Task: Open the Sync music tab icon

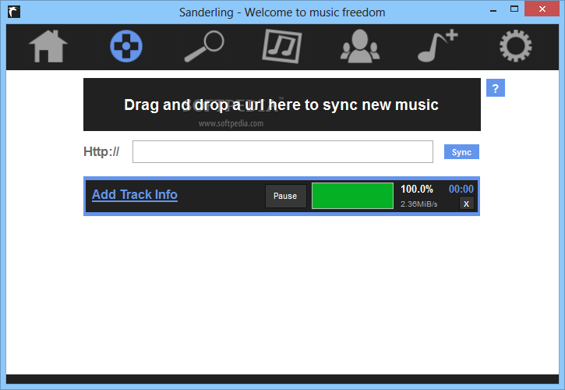Action: (126, 46)
